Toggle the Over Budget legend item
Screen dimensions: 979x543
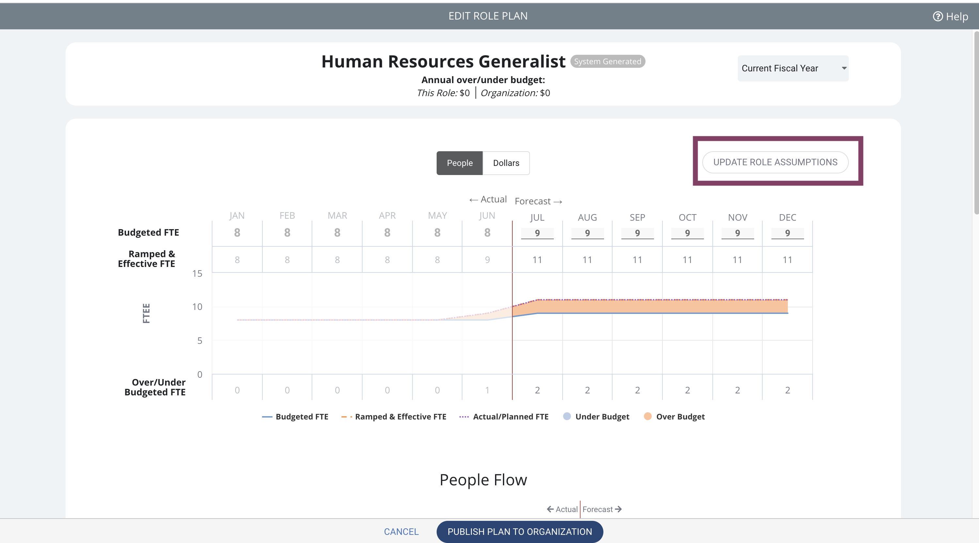[674, 417]
